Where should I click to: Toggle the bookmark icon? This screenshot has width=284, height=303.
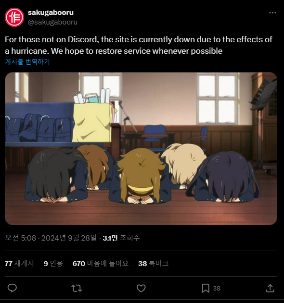[206, 288]
